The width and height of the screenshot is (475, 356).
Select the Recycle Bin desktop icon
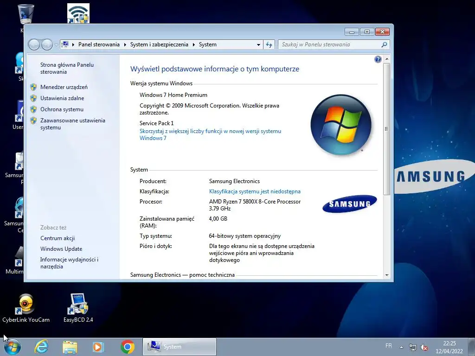(x=26, y=14)
